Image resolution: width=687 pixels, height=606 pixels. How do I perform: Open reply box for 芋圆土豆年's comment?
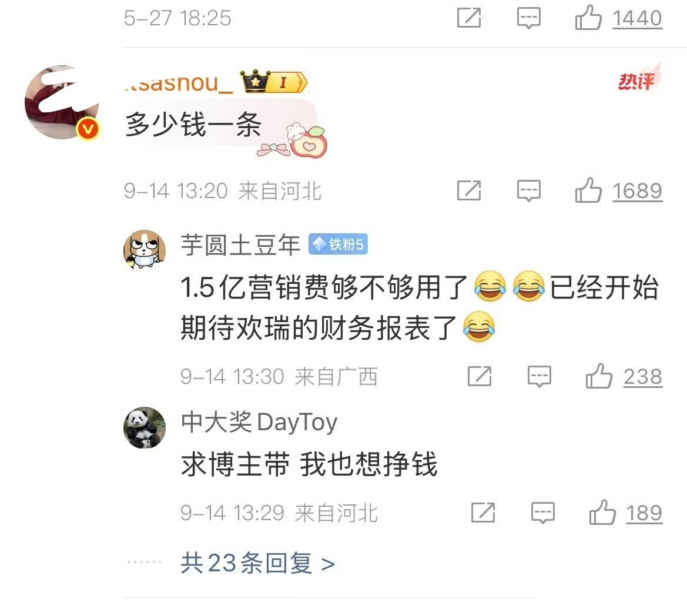pos(539,376)
